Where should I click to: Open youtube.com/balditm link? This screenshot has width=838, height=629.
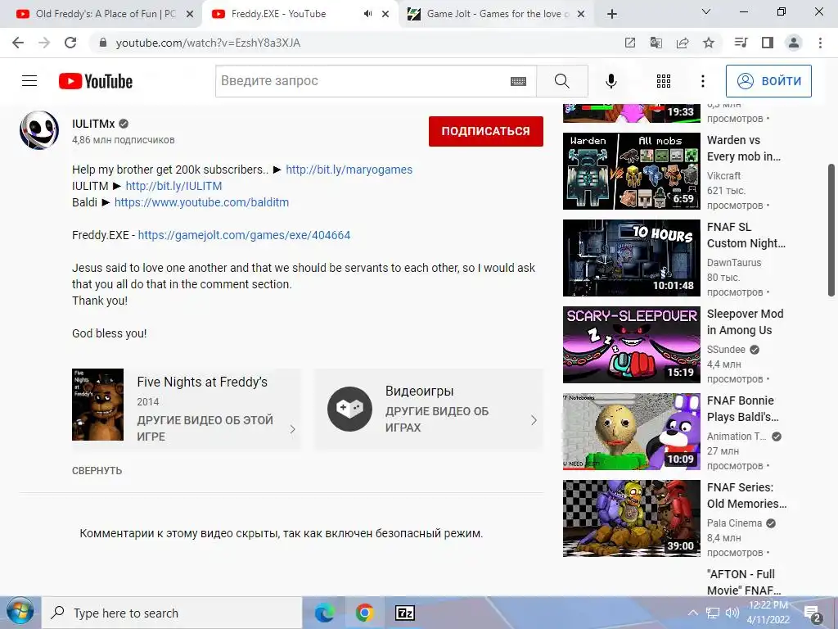(x=201, y=202)
